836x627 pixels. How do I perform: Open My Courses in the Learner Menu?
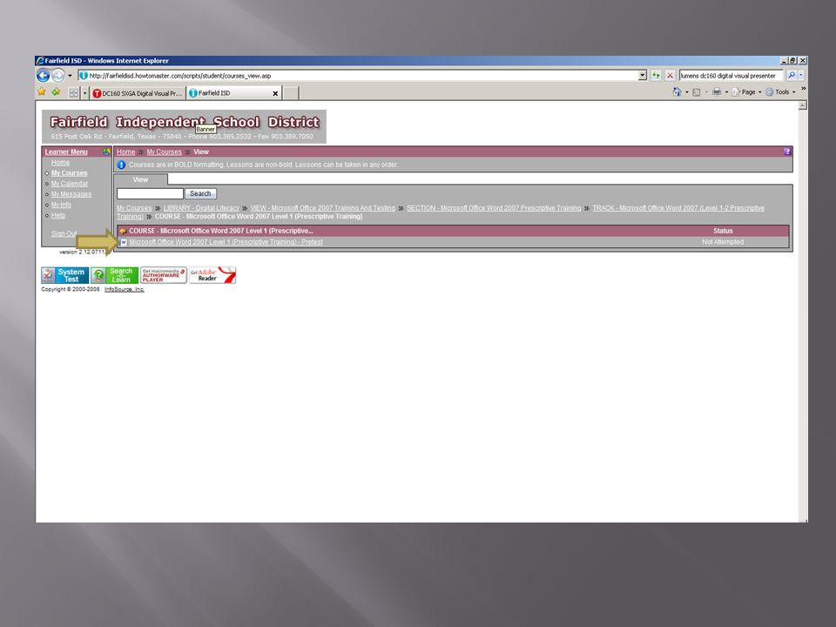point(70,173)
